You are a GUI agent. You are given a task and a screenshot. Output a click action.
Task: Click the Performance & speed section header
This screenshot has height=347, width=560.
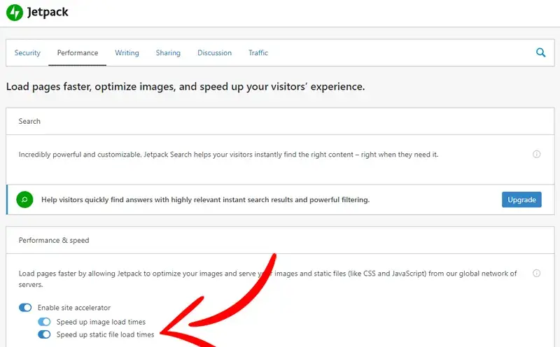coord(280,240)
